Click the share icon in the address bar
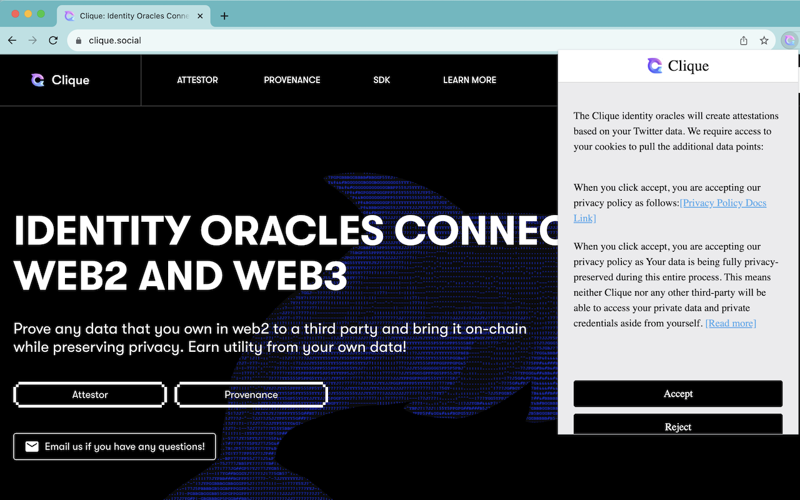Viewport: 800px width, 500px height. (x=743, y=40)
